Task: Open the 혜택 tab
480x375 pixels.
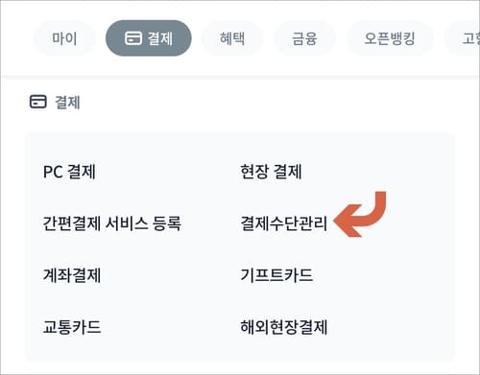Action: coord(232,38)
